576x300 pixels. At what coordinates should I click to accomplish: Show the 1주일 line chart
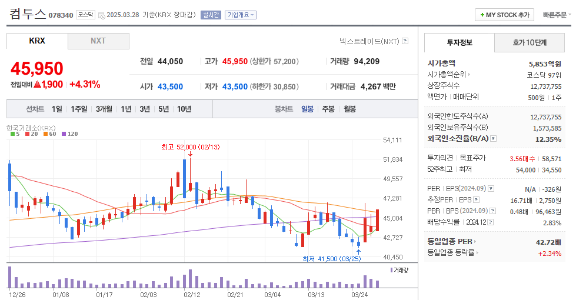pos(79,109)
